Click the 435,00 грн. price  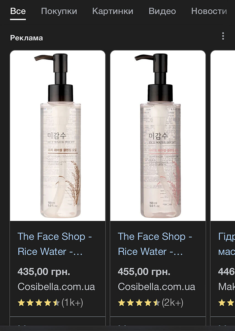point(44,272)
